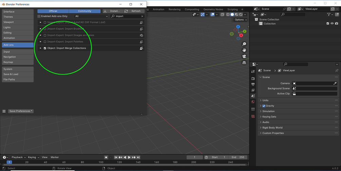Click the Install add-on button
Screen dimensions: 341x171
coord(113,11)
